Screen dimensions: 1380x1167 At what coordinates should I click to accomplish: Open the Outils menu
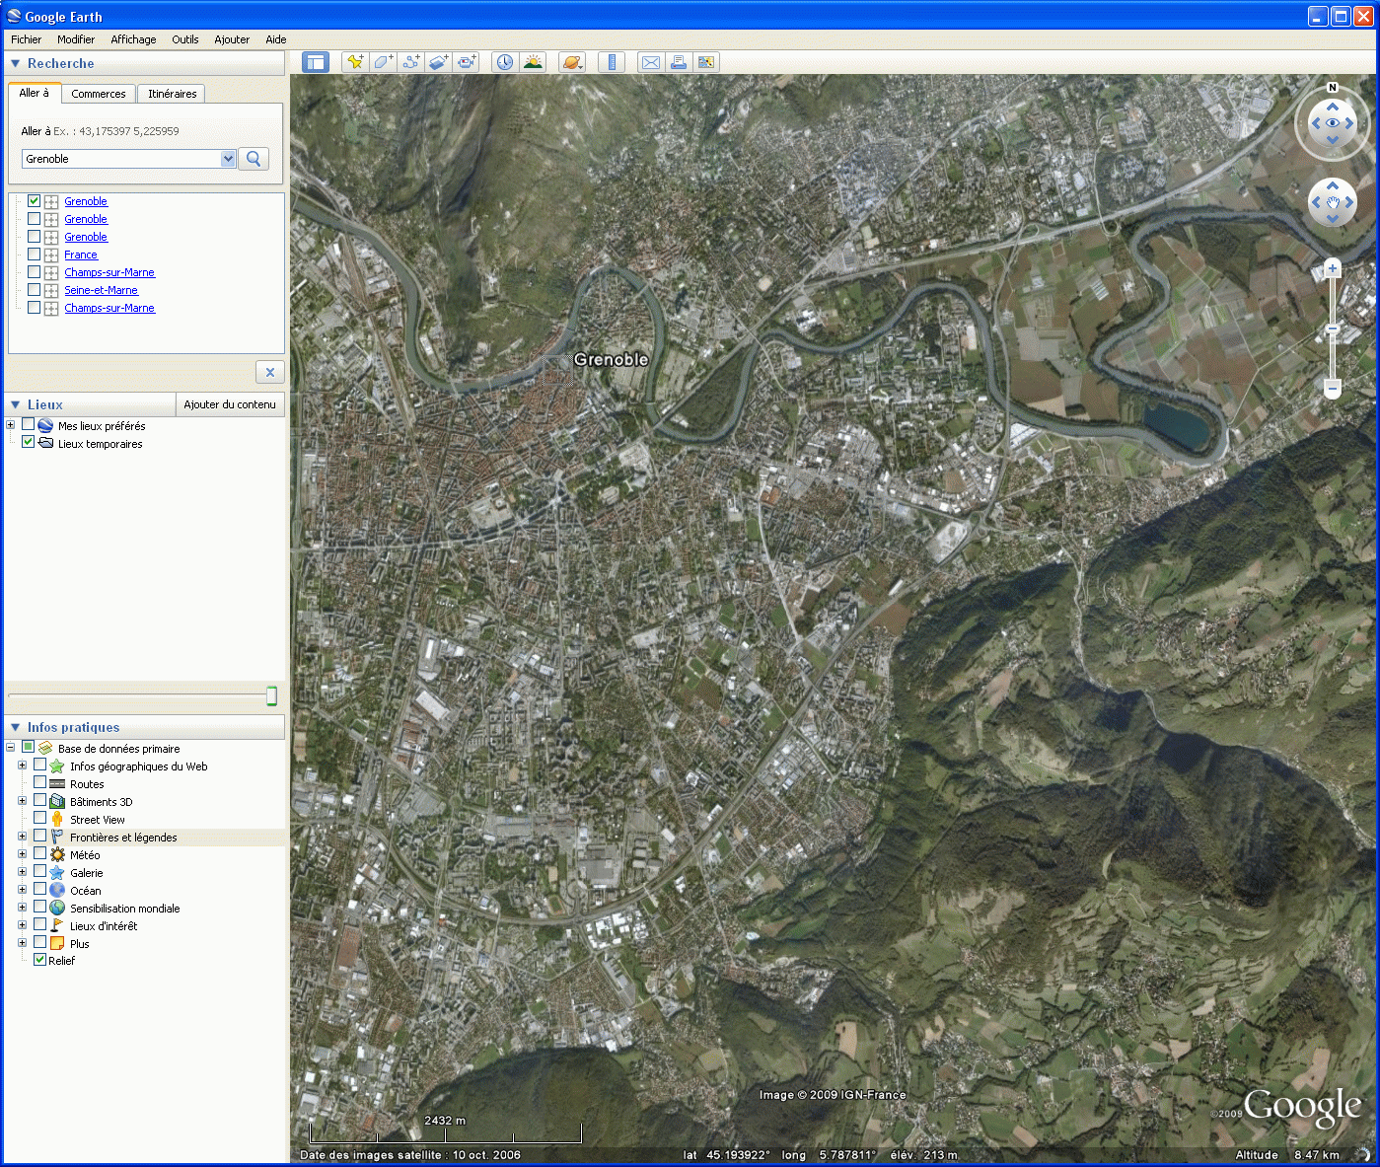pos(185,39)
